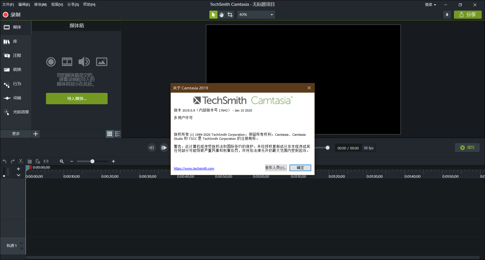Screen dimensions: 485x260
Task: Click the paste icon in the timeline toolbar
Action: [x=38, y=161]
